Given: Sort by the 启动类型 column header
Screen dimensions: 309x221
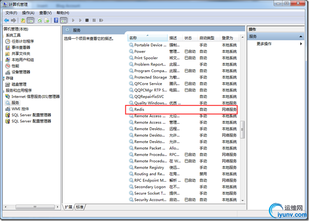Looking at the screenshot, I should (x=209, y=38).
